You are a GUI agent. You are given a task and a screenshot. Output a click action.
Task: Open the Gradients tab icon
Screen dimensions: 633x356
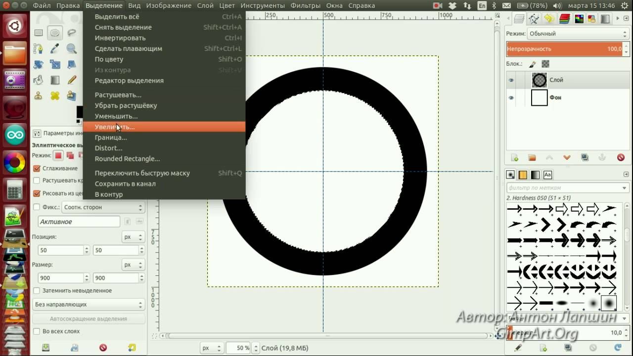[536, 175]
